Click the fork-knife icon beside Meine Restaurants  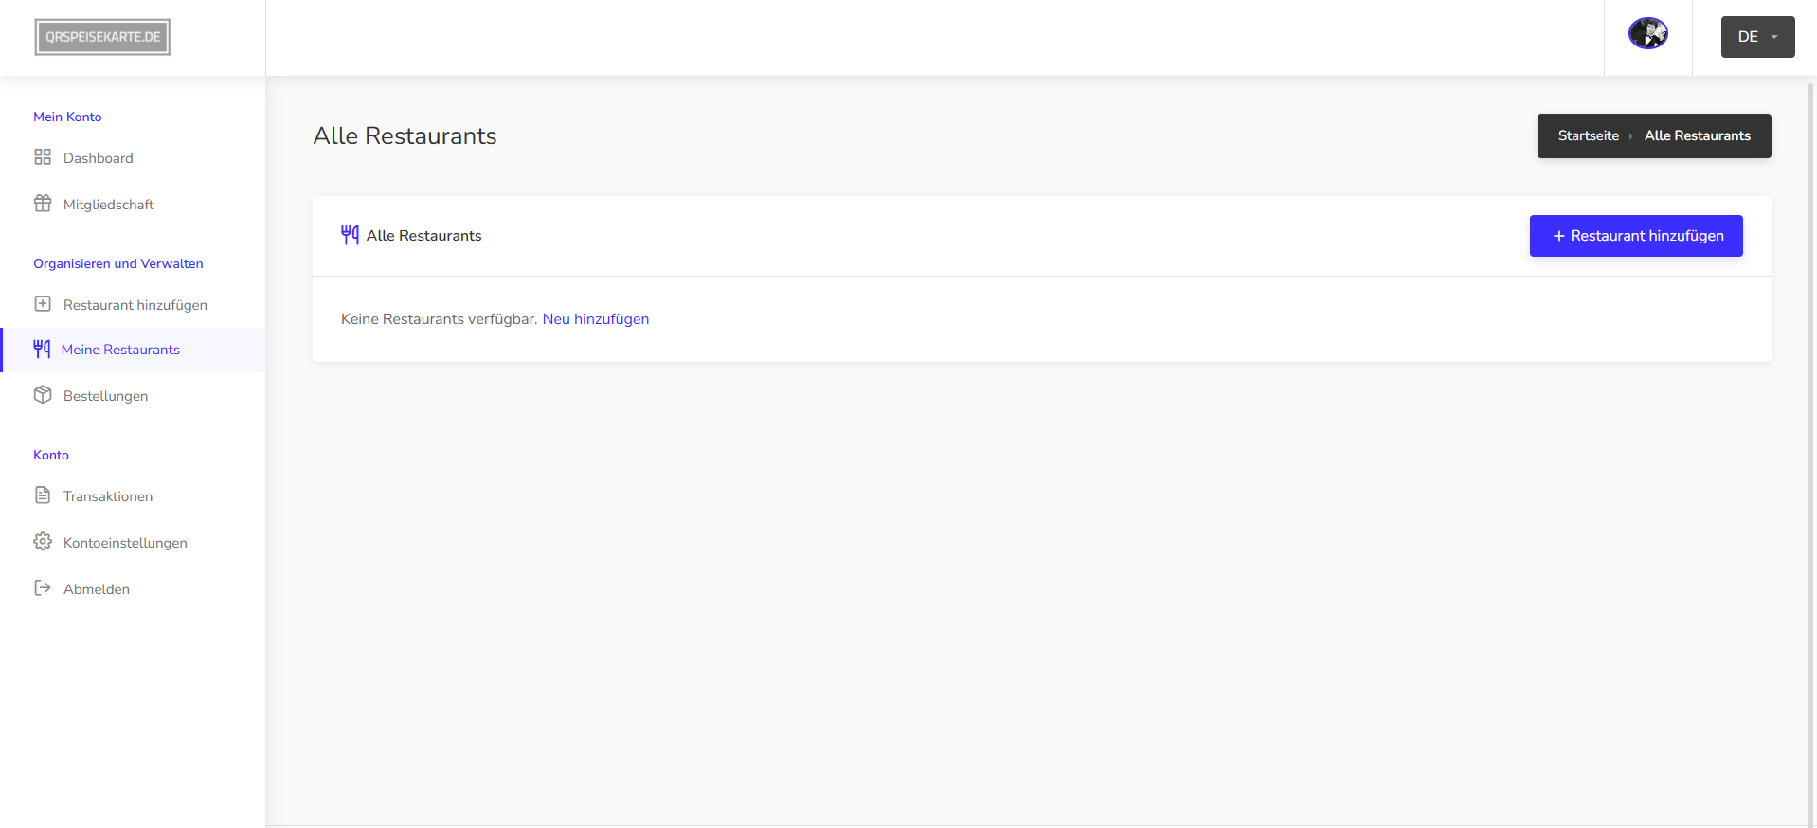(42, 350)
